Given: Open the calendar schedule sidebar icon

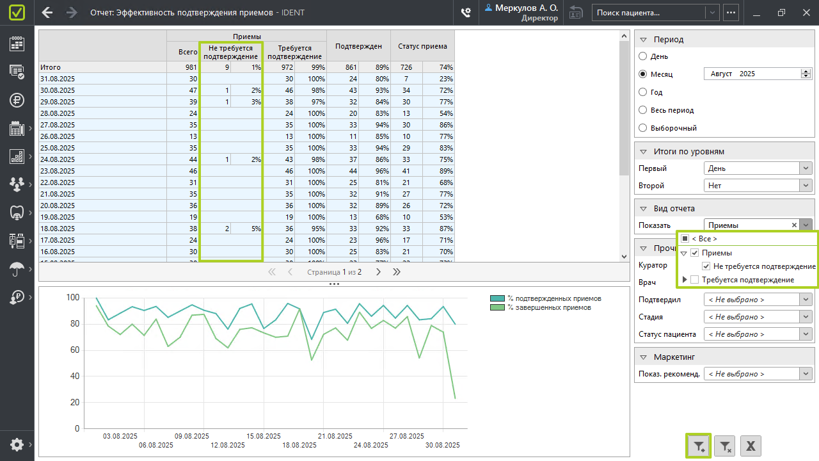Looking at the screenshot, I should 17,44.
